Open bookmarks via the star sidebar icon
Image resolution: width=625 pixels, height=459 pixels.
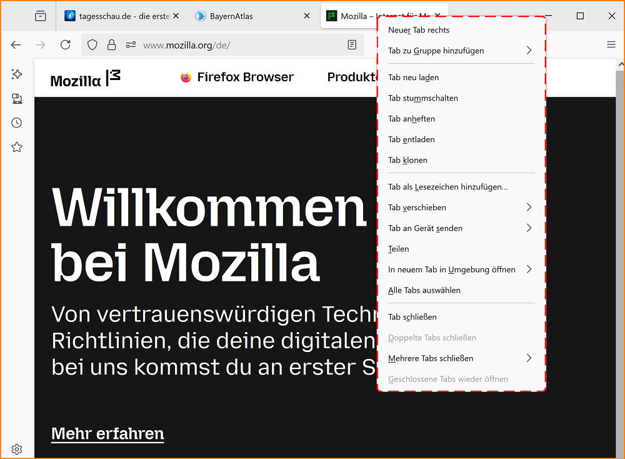pos(16,147)
